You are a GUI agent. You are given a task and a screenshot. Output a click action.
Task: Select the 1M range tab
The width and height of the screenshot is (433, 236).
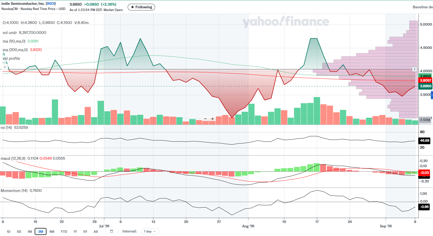[x=30, y=232]
